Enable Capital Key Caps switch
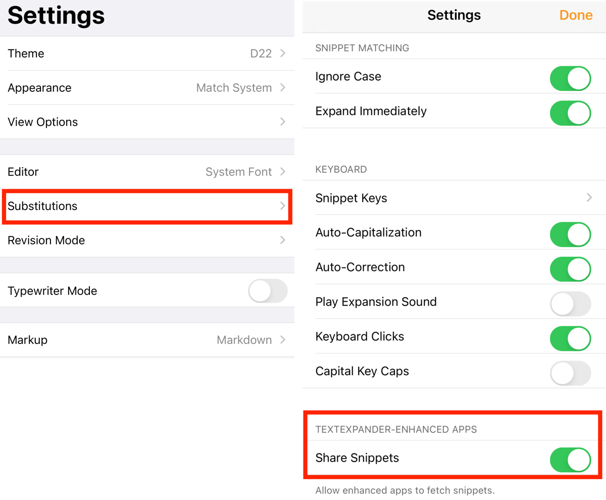606x500 pixels. [x=570, y=373]
